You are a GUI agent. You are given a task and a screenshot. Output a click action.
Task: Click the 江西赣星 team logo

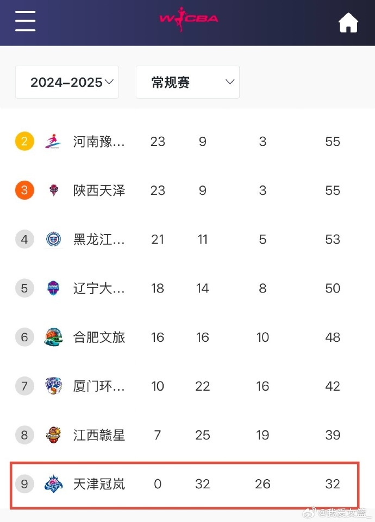pos(53,435)
